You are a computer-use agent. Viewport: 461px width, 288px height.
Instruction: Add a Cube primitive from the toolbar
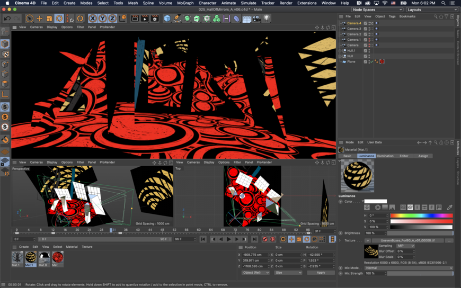click(x=167, y=19)
